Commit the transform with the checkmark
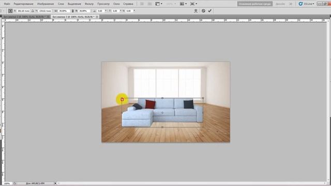 (210, 11)
